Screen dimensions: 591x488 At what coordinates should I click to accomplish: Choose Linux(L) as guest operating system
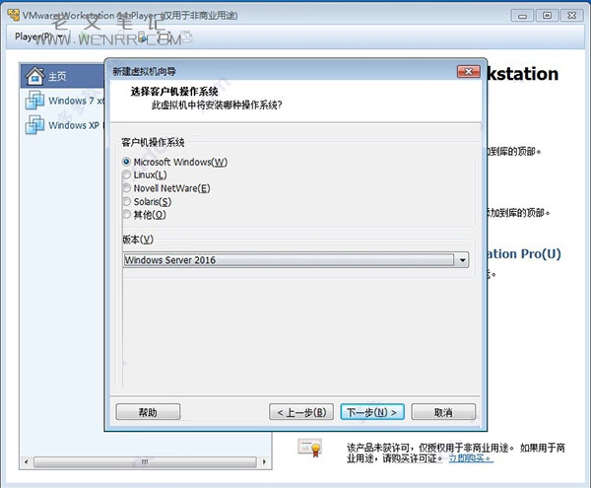point(126,174)
